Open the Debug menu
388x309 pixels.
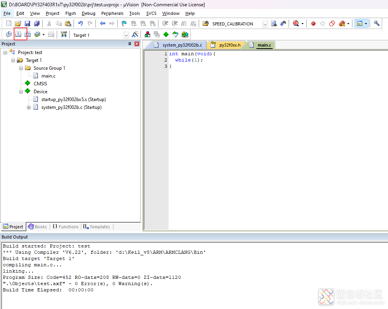pos(88,13)
